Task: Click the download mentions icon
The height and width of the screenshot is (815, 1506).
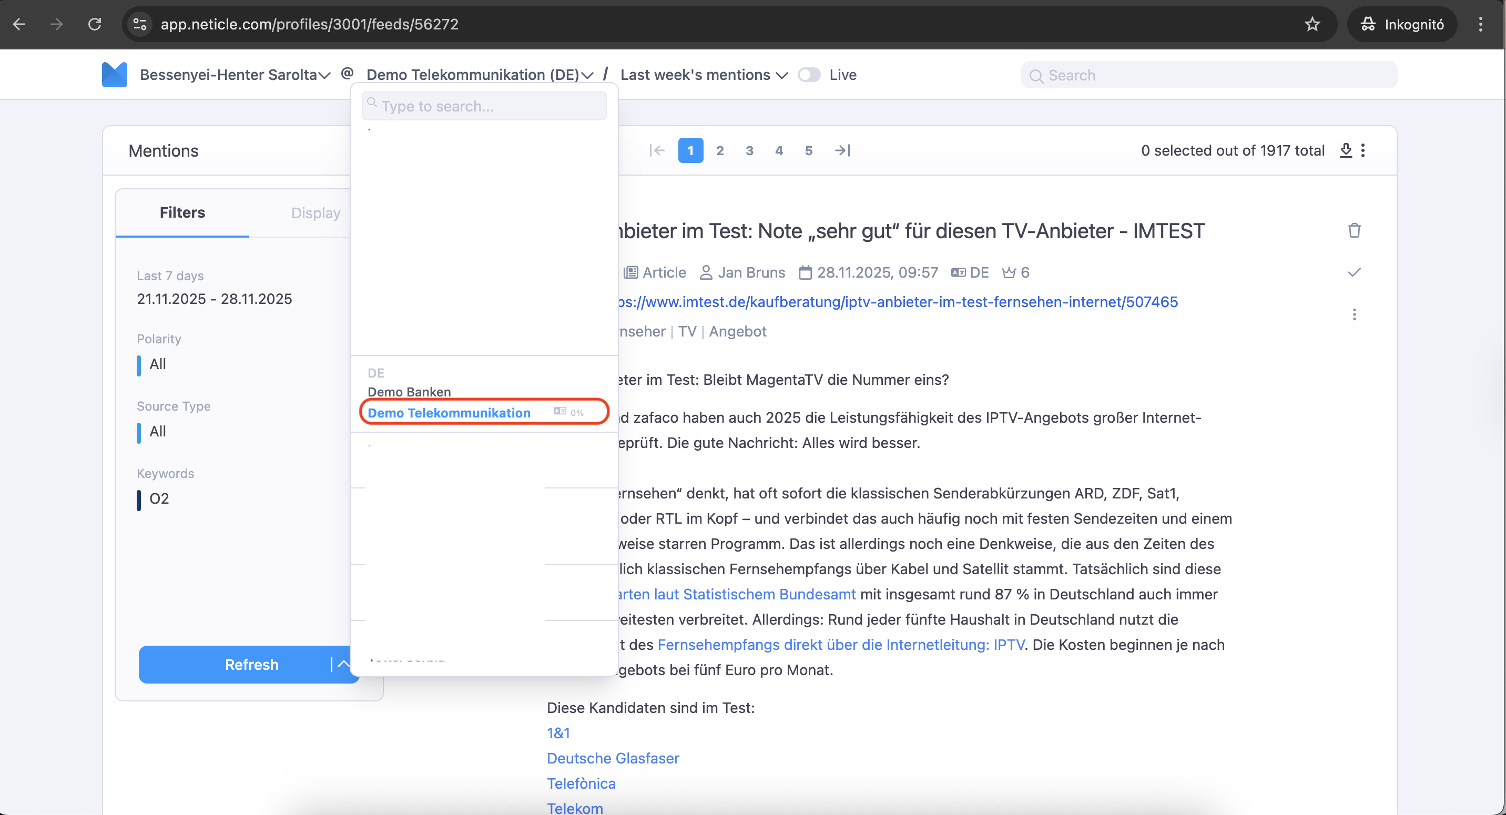Action: click(x=1345, y=150)
